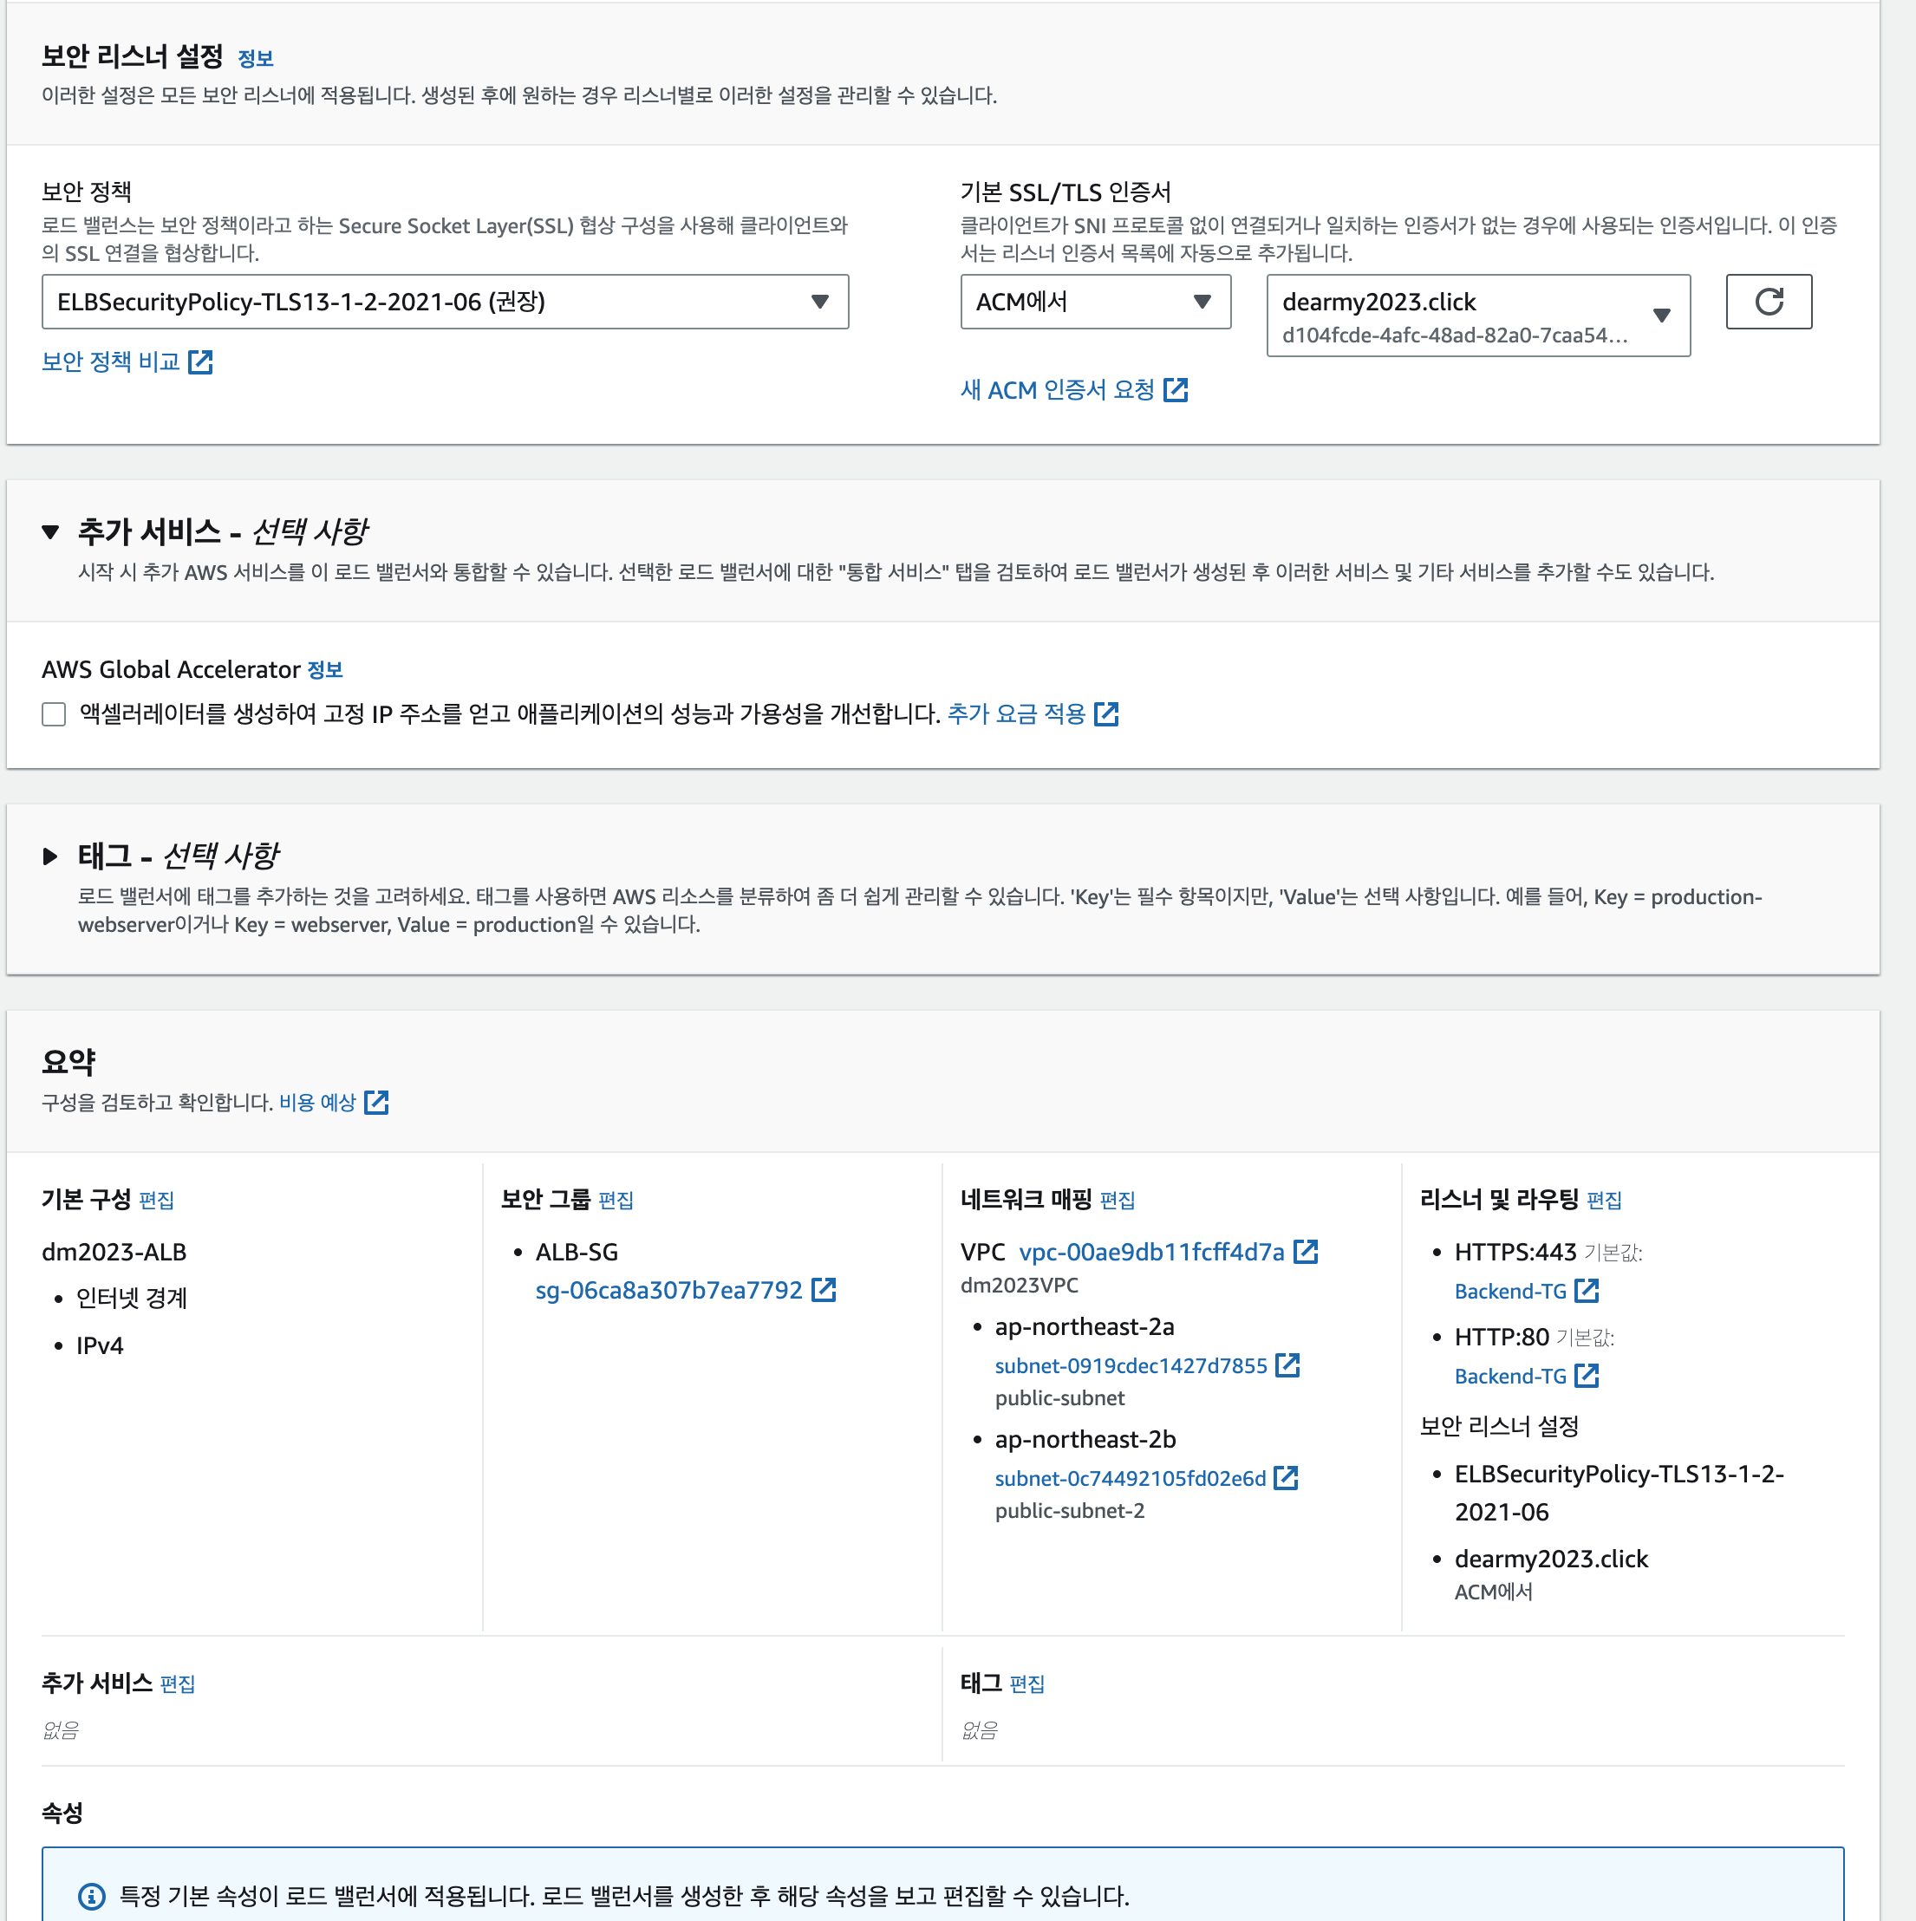Click 편집 next to 리스너 및 라우팅
1916x1921 pixels.
pos(1604,1200)
